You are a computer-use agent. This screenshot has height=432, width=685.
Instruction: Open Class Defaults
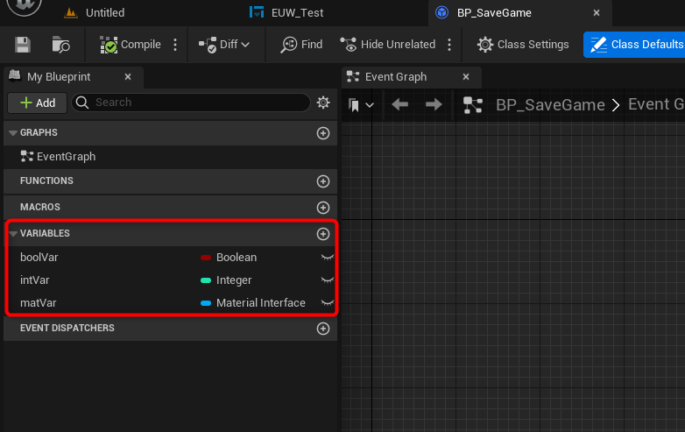[636, 45]
